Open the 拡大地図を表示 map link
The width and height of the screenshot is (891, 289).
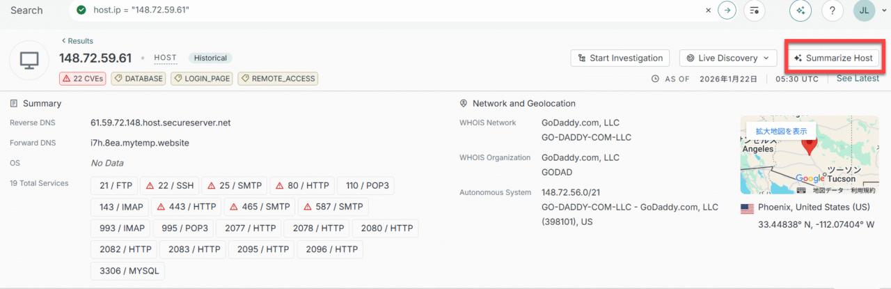coord(781,131)
